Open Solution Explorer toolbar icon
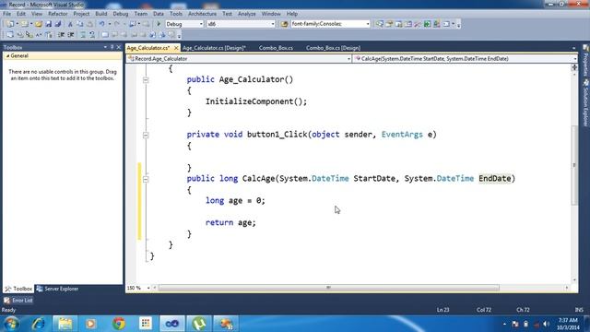 380,24
